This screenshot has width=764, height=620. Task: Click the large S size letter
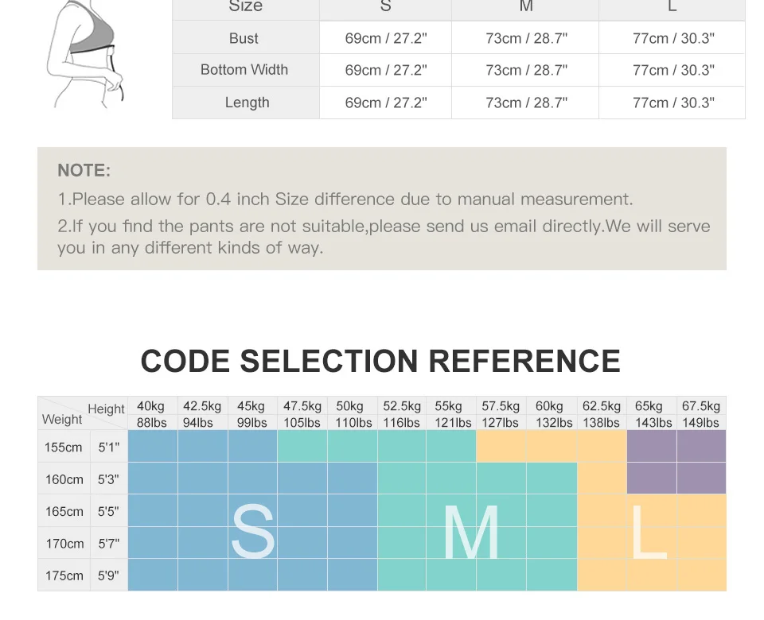coord(253,531)
